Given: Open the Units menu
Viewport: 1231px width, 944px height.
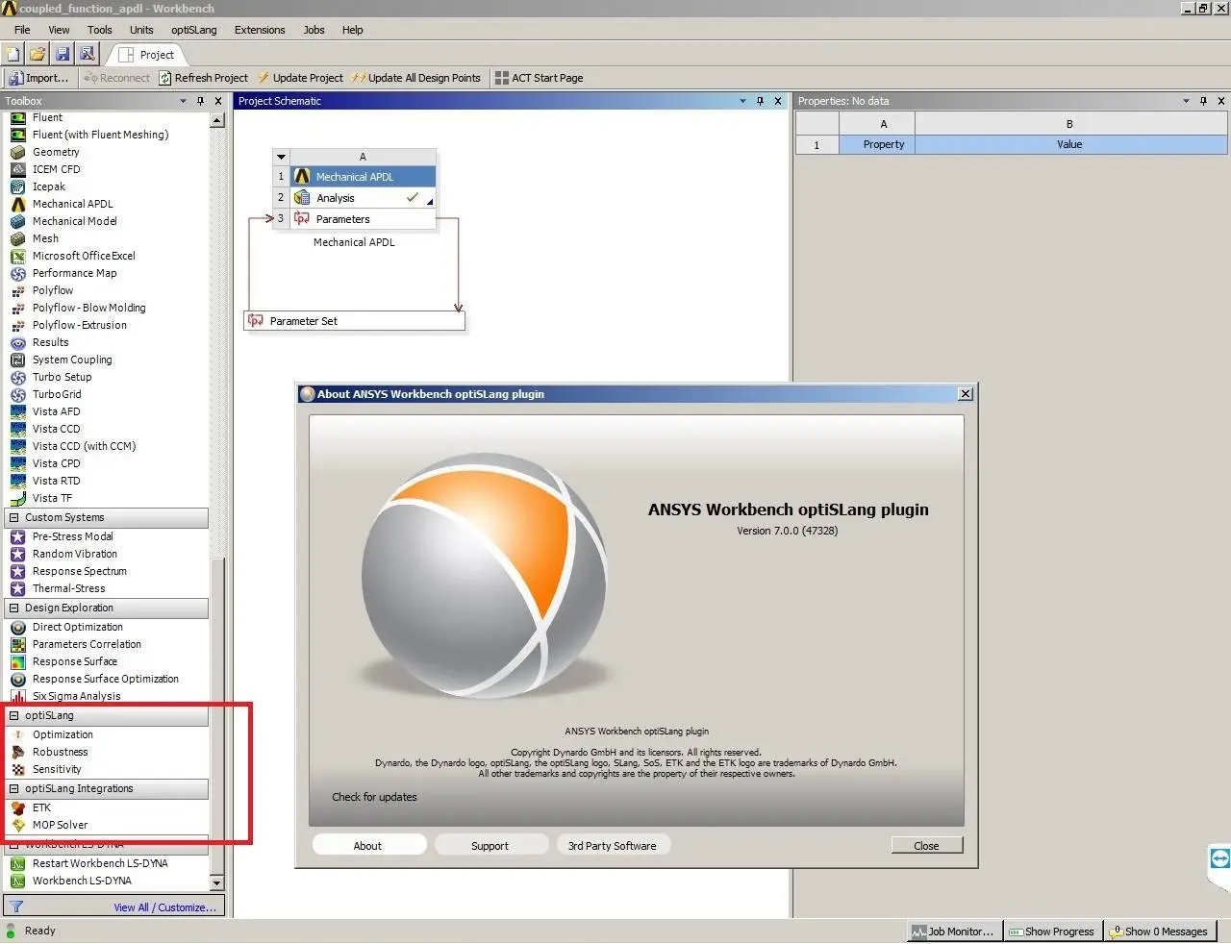Looking at the screenshot, I should pos(141,30).
